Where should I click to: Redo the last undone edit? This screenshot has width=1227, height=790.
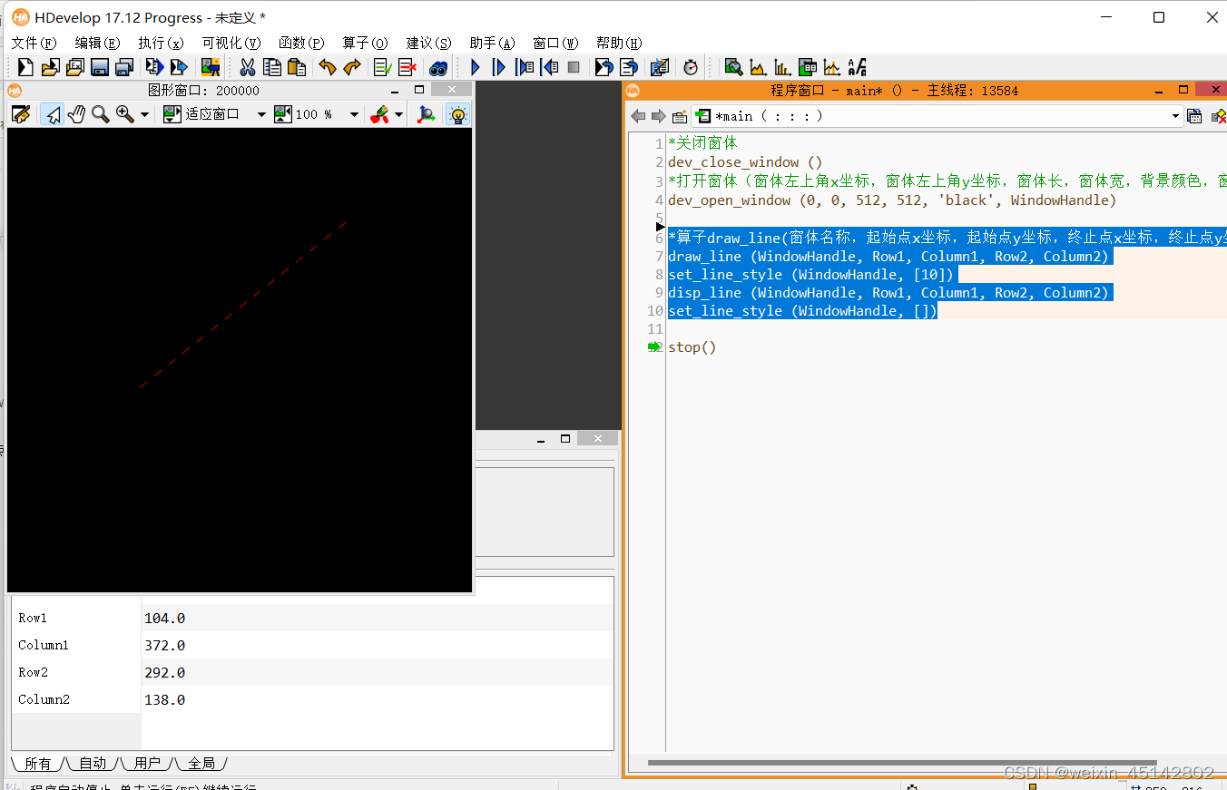tap(352, 67)
